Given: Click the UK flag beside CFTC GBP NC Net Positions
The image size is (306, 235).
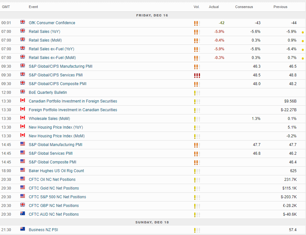Looking at the screenshot, I should pyautogui.click(x=22, y=205).
